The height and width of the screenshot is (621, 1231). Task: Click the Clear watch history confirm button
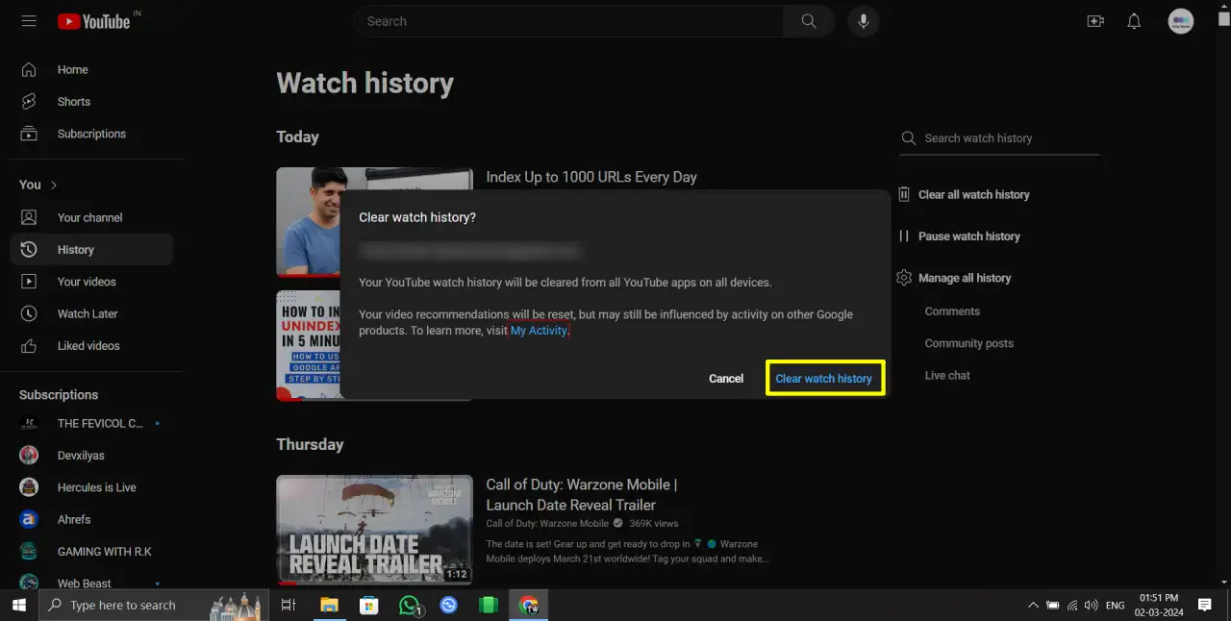(825, 378)
